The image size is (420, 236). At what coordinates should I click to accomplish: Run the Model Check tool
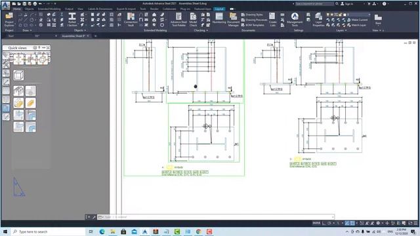[193, 20]
